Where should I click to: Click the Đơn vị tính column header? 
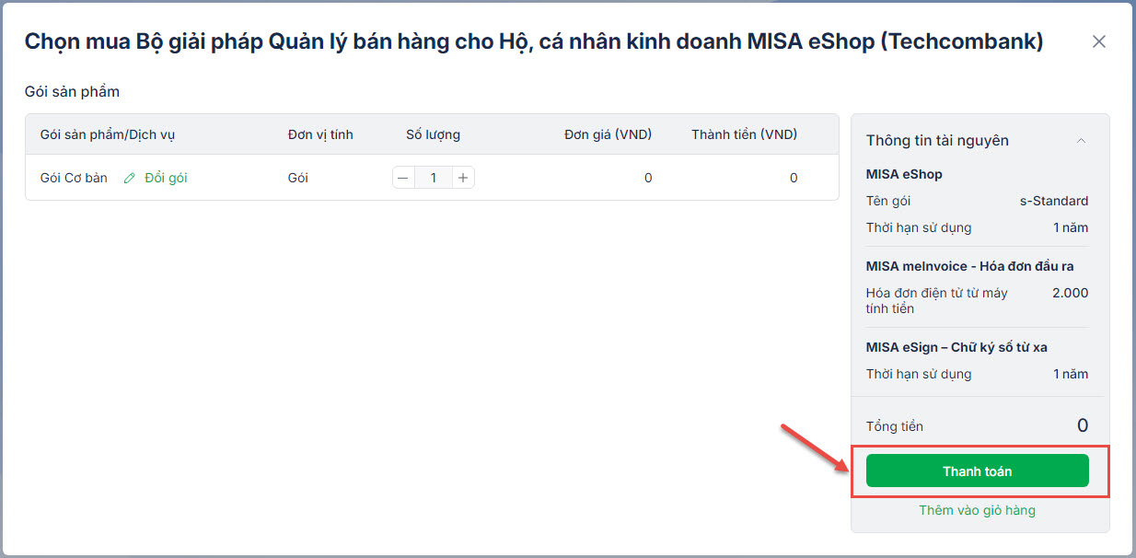pyautogui.click(x=320, y=134)
